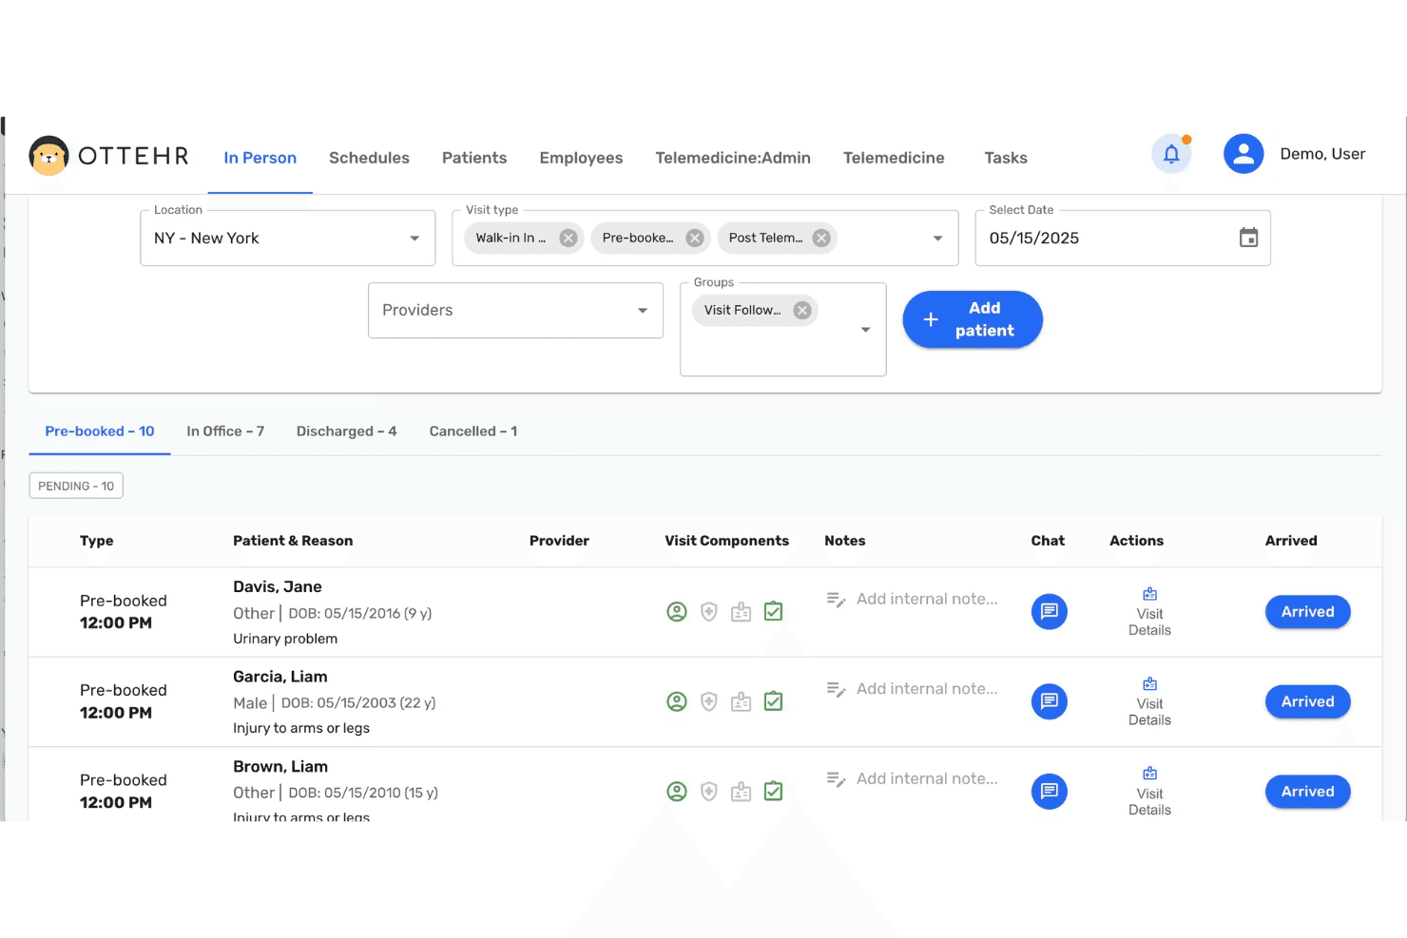This screenshot has width=1407, height=938.
Task: Click the insurance shield icon for Davis, Jane
Action: [709, 612]
